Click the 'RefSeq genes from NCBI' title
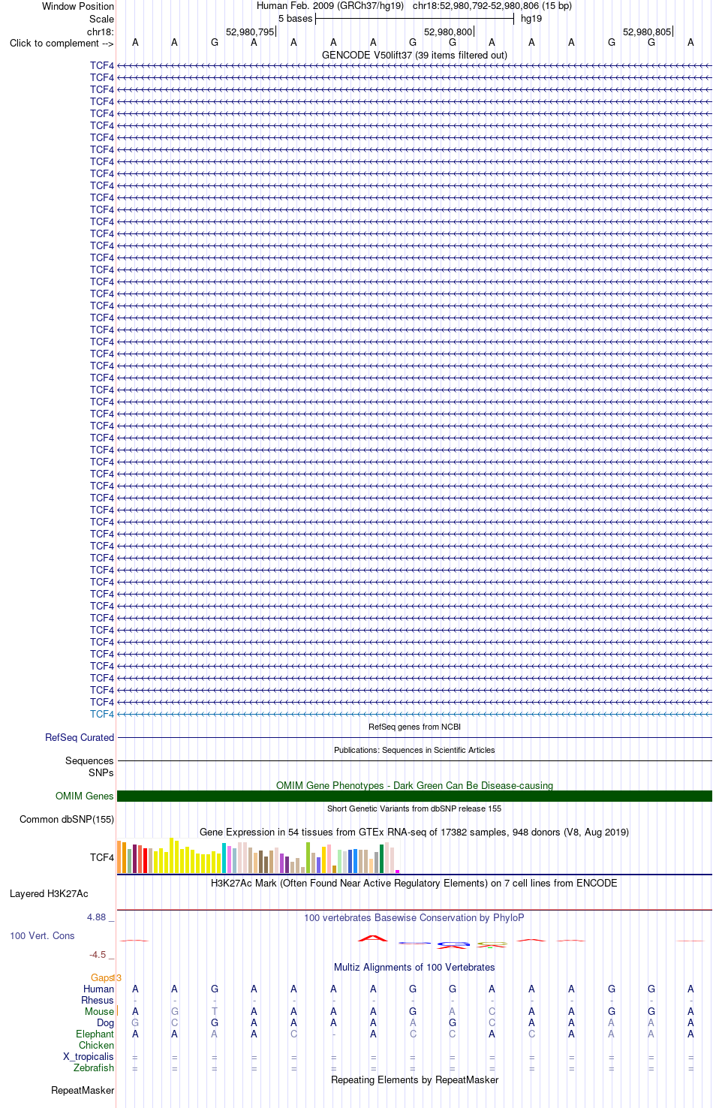The height and width of the screenshot is (1108, 713). (x=414, y=727)
